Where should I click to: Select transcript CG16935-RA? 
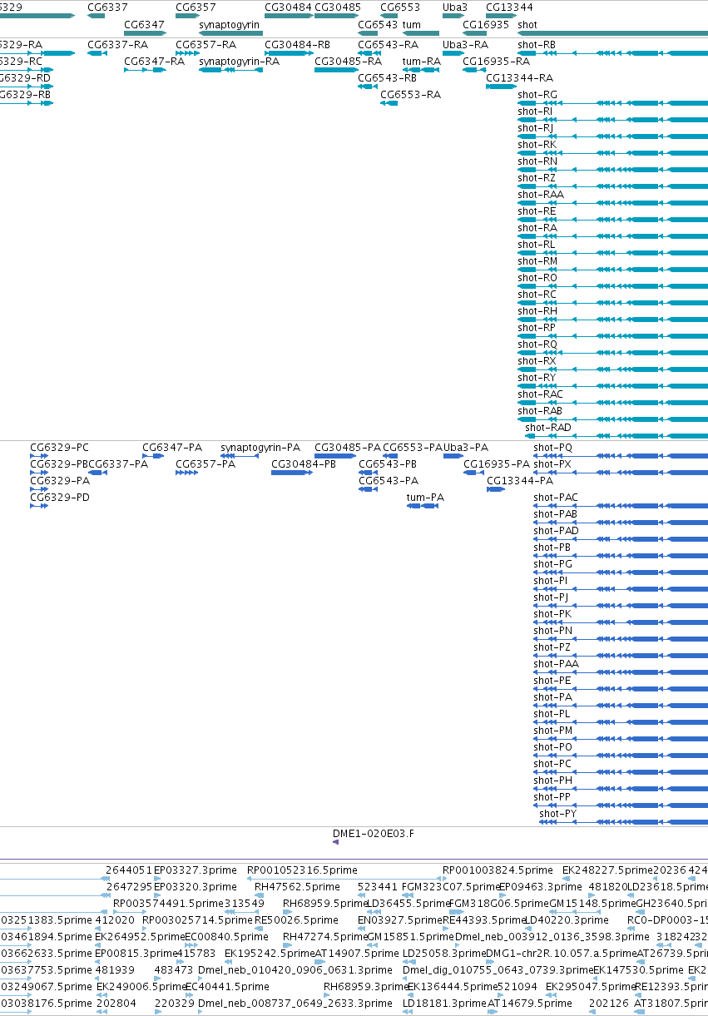(496, 61)
